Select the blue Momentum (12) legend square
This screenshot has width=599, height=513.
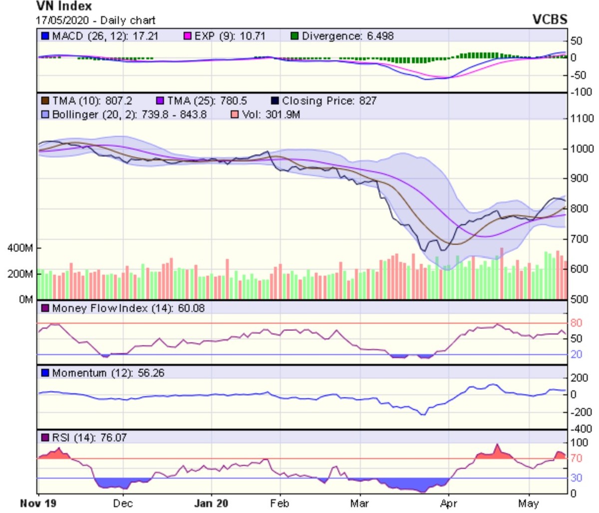(x=45, y=373)
